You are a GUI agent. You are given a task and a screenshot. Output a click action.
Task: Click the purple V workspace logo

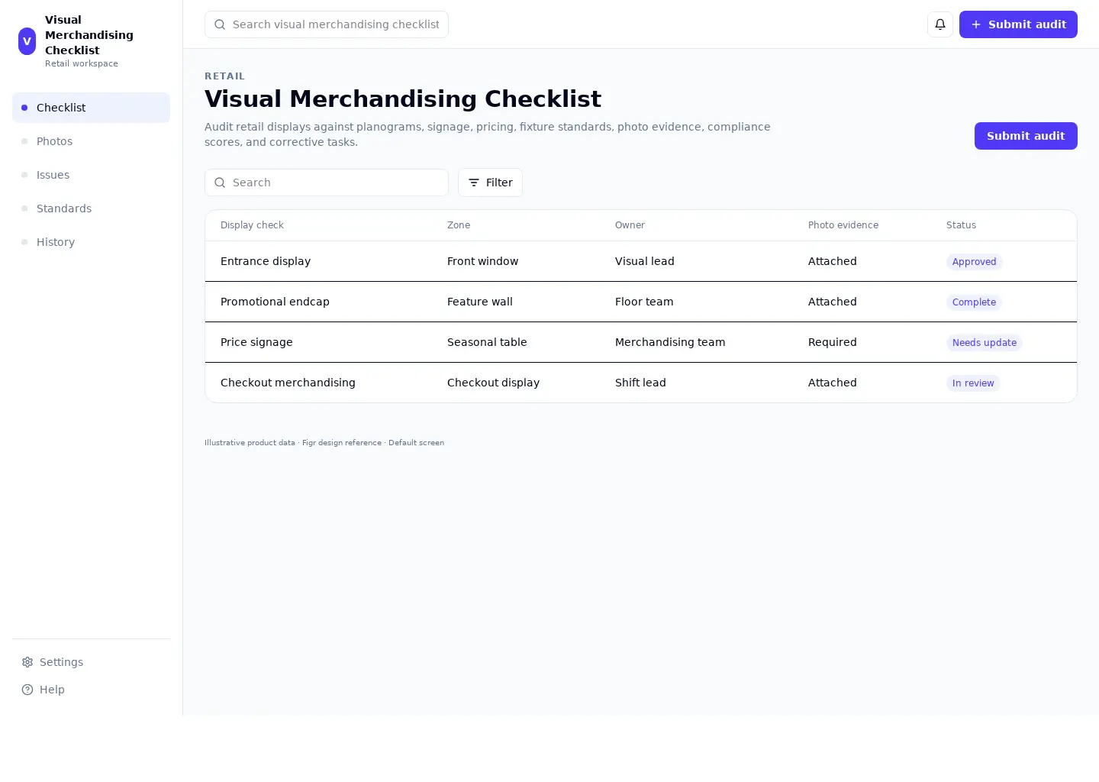[x=27, y=41]
